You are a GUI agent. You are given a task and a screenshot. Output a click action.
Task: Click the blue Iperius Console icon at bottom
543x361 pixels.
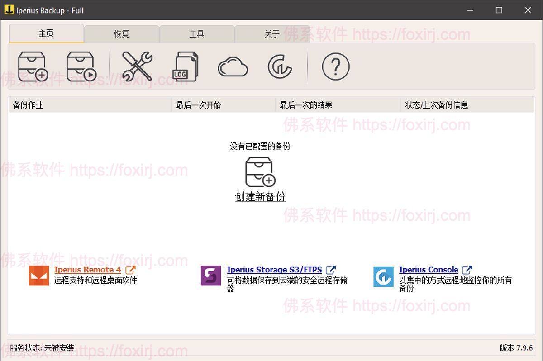tap(382, 276)
